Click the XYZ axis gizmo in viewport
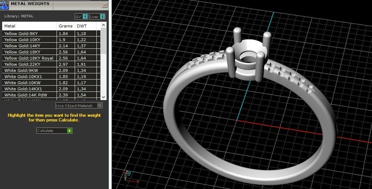Image resolution: width=372 pixels, height=189 pixels. pyautogui.click(x=131, y=177)
